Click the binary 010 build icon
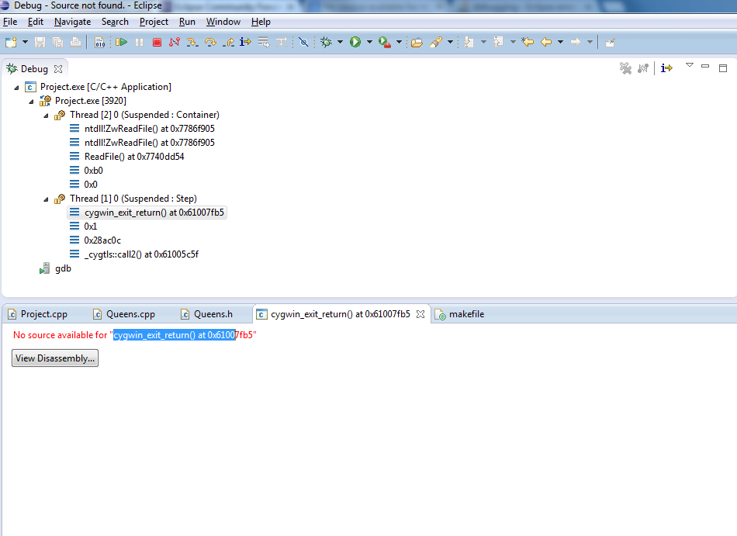The height and width of the screenshot is (536, 737). (x=99, y=43)
